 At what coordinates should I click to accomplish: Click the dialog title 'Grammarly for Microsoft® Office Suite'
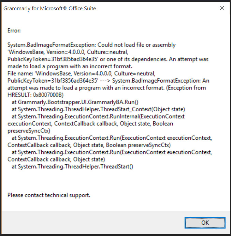(49, 9)
